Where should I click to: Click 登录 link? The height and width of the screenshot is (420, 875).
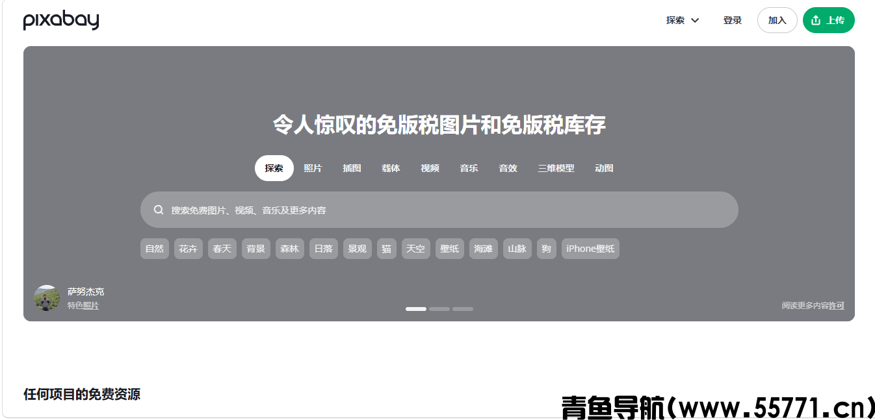pyautogui.click(x=733, y=20)
